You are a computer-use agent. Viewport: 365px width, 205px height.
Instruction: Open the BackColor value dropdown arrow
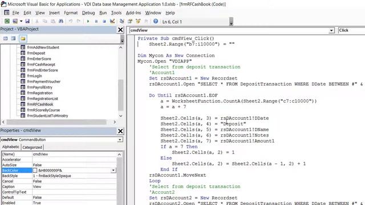[113, 170]
